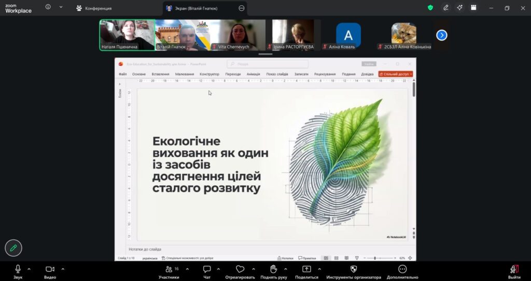Image resolution: width=531 pixels, height=281 pixels.
Task: Click the Выйти leave button
Action: 514,272
